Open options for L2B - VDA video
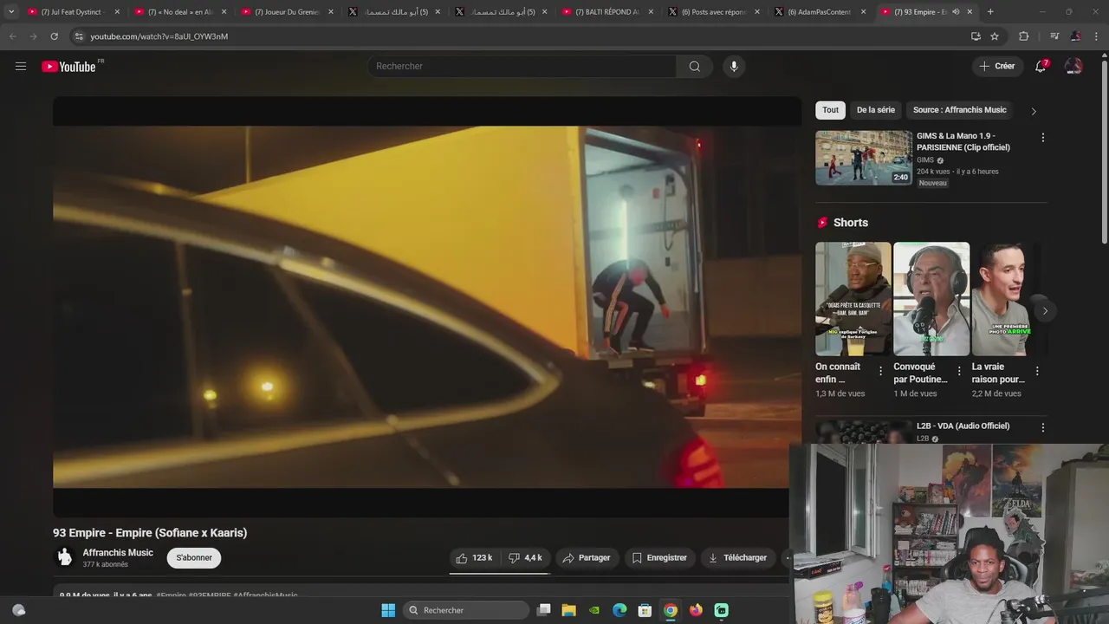This screenshot has width=1109, height=624. [x=1042, y=427]
